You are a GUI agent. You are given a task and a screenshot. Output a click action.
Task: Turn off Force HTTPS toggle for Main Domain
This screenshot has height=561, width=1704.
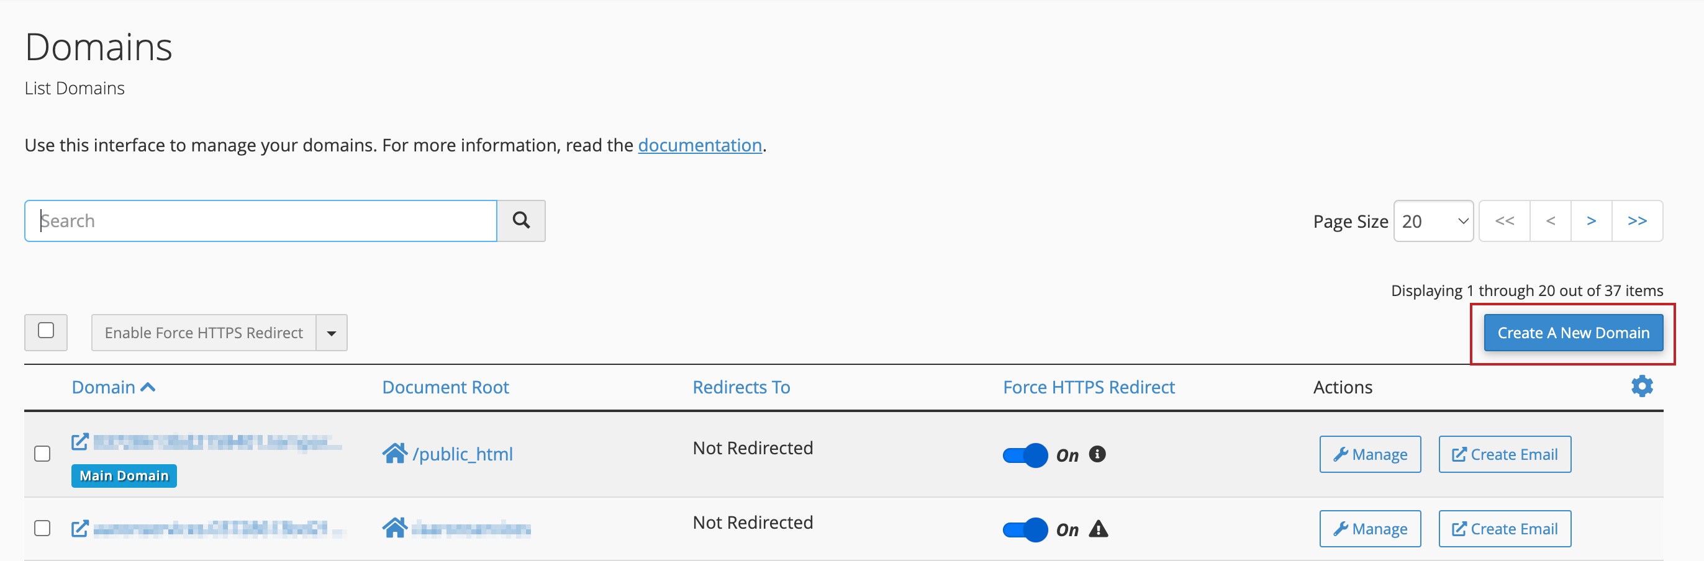[x=1025, y=456]
